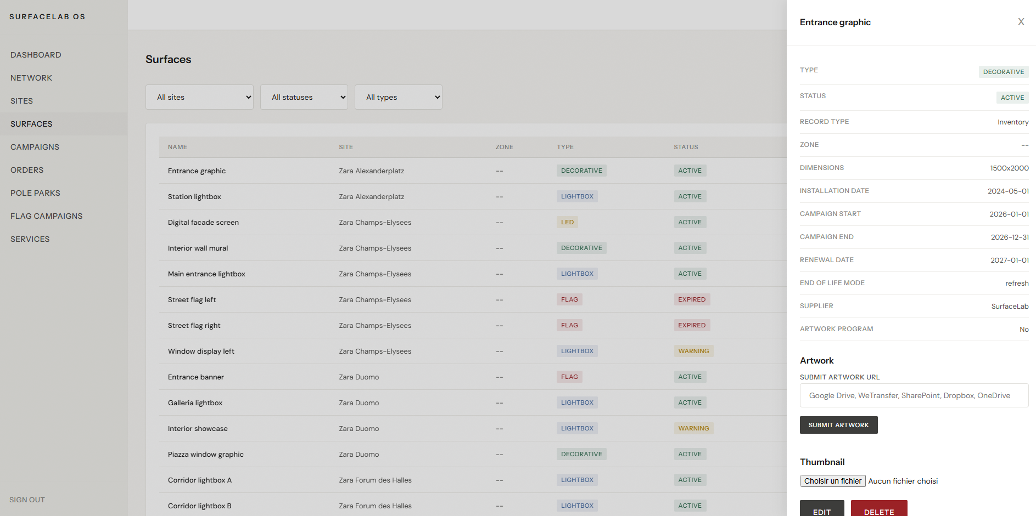Click the Warning status on Window display left

pyautogui.click(x=693, y=351)
